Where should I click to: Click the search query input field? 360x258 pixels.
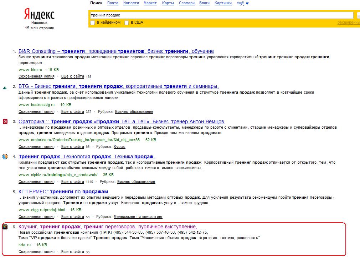(222, 15)
